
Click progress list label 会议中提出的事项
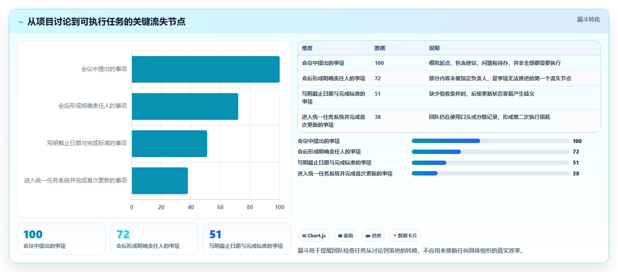click(x=319, y=141)
